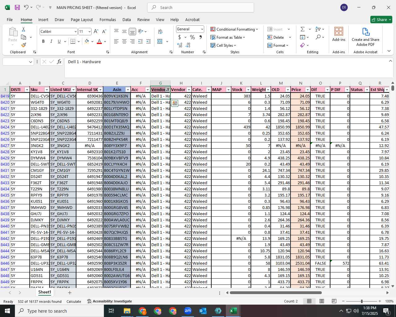Open Sort & Filter icon

[318, 29]
